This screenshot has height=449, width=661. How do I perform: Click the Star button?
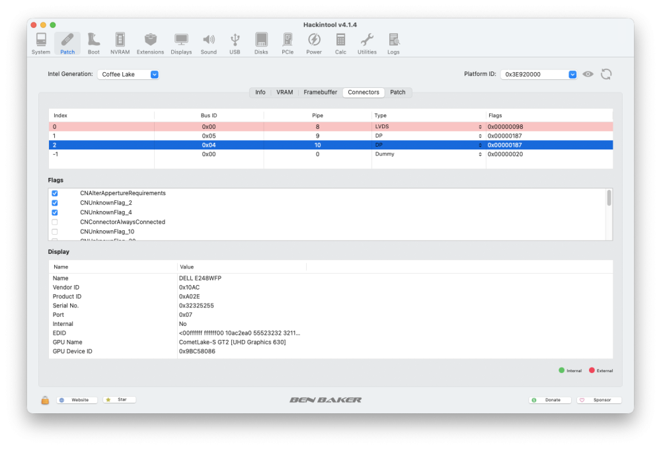tap(119, 399)
